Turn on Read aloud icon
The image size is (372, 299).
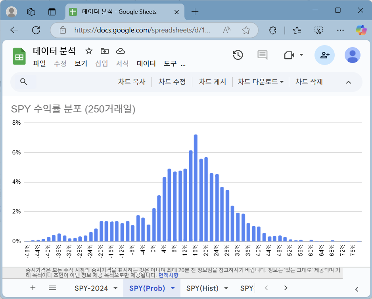[226, 30]
